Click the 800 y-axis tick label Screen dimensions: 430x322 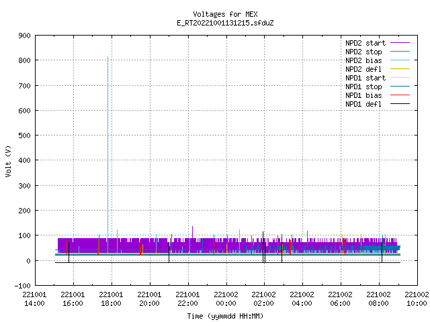coord(24,60)
